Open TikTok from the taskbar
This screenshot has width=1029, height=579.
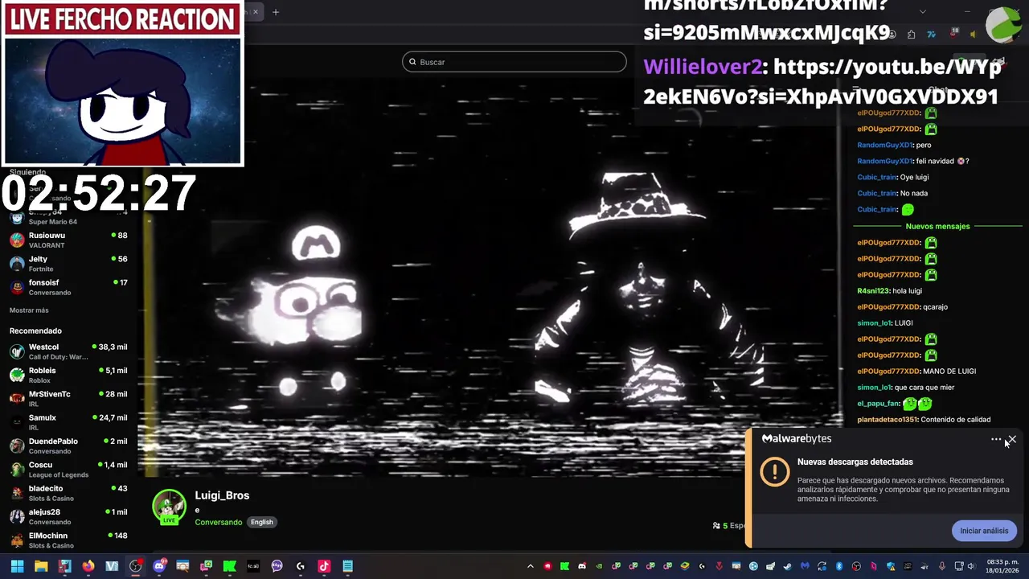pos(324,566)
